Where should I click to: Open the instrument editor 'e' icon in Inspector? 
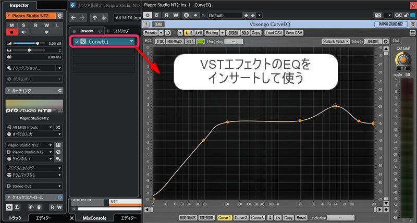[60, 16]
